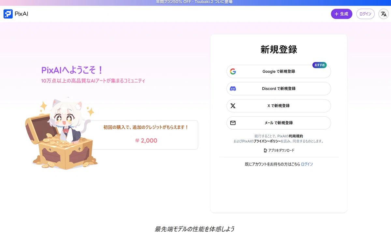Screen dimensions: 391x233
Task: Choose メール で新規登録 button text
Action: pyautogui.click(x=279, y=123)
